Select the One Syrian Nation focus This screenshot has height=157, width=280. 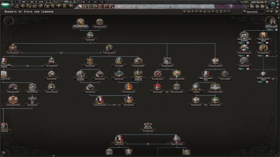pos(215,102)
